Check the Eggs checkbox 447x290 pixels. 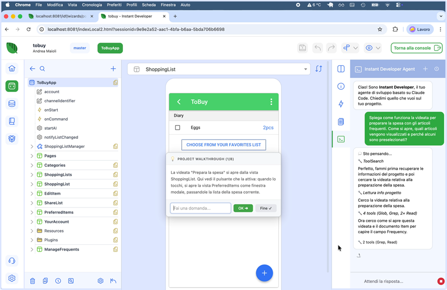coord(178,128)
